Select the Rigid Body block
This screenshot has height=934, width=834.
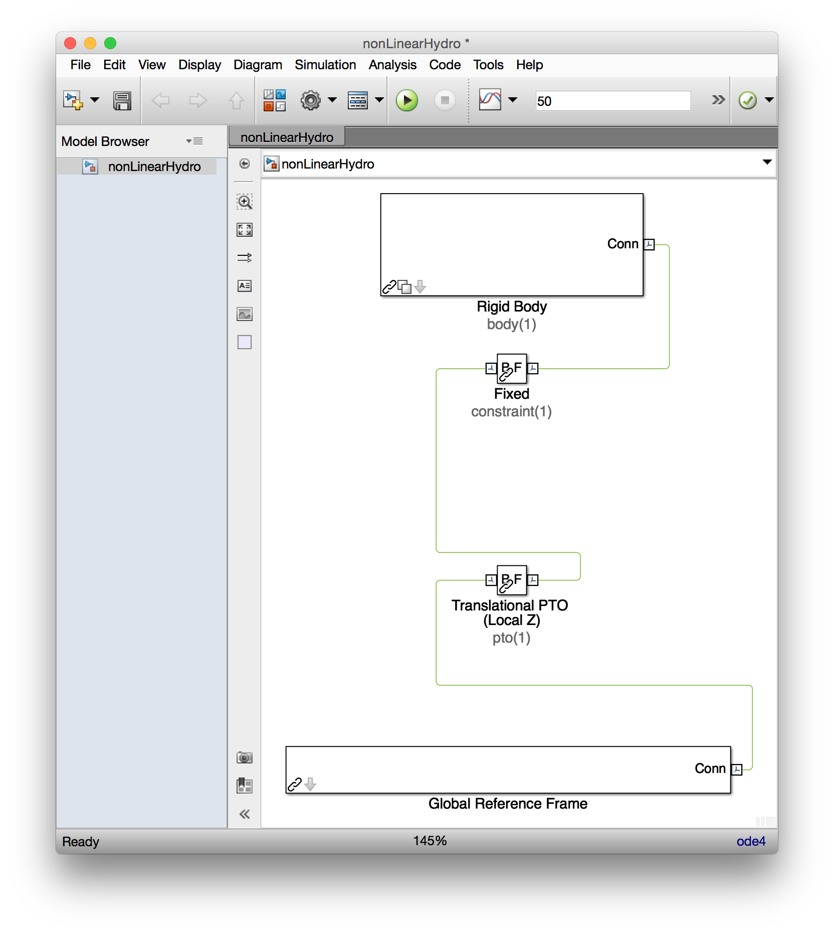coord(512,245)
